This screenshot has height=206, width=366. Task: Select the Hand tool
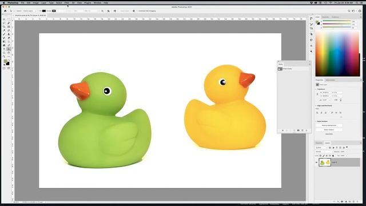[x=9, y=53]
